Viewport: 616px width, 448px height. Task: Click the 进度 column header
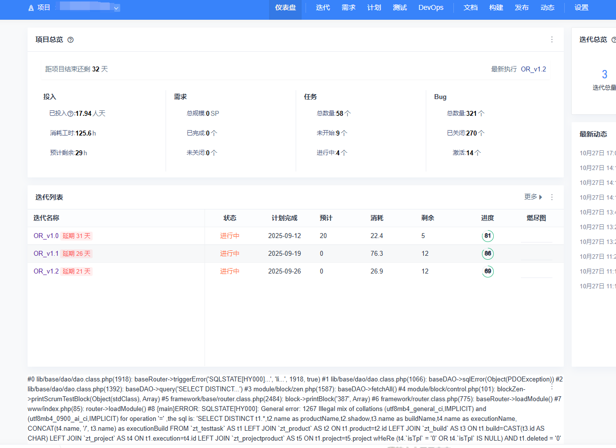click(487, 218)
